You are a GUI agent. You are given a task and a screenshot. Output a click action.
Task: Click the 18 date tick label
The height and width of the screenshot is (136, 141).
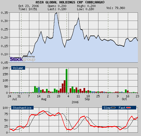point(88,96)
